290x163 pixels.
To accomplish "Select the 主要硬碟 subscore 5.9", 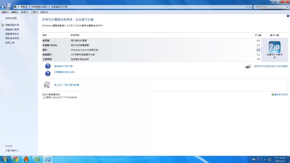I will 258,59.
